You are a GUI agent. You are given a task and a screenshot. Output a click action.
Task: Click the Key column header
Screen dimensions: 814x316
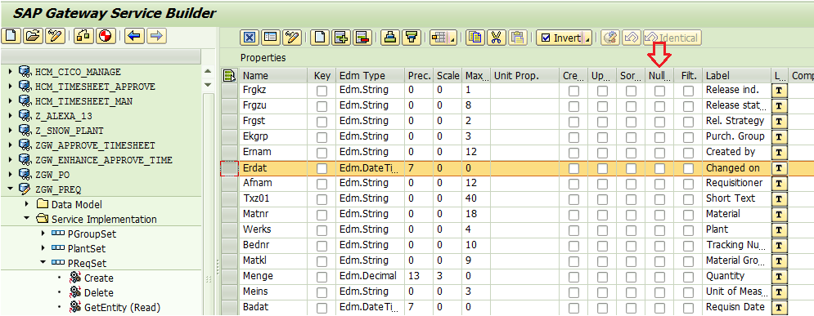322,76
